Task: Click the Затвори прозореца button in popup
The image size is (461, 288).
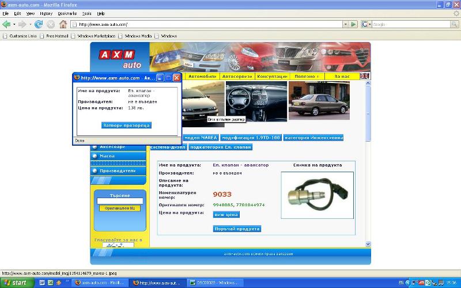Action: pyautogui.click(x=126, y=125)
